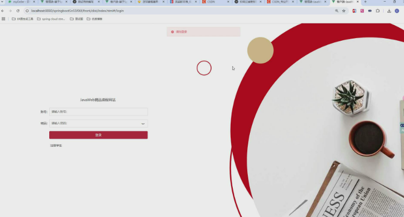Click the JavaWeb精品课程网站 heading
404x217 pixels.
[98, 100]
